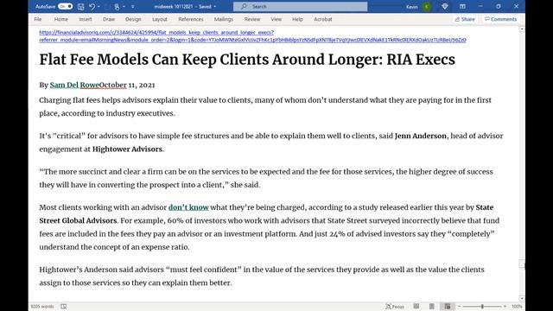This screenshot has height=311, width=553.
Task: Click the Save icon in title bar
Action: pyautogui.click(x=80, y=6)
